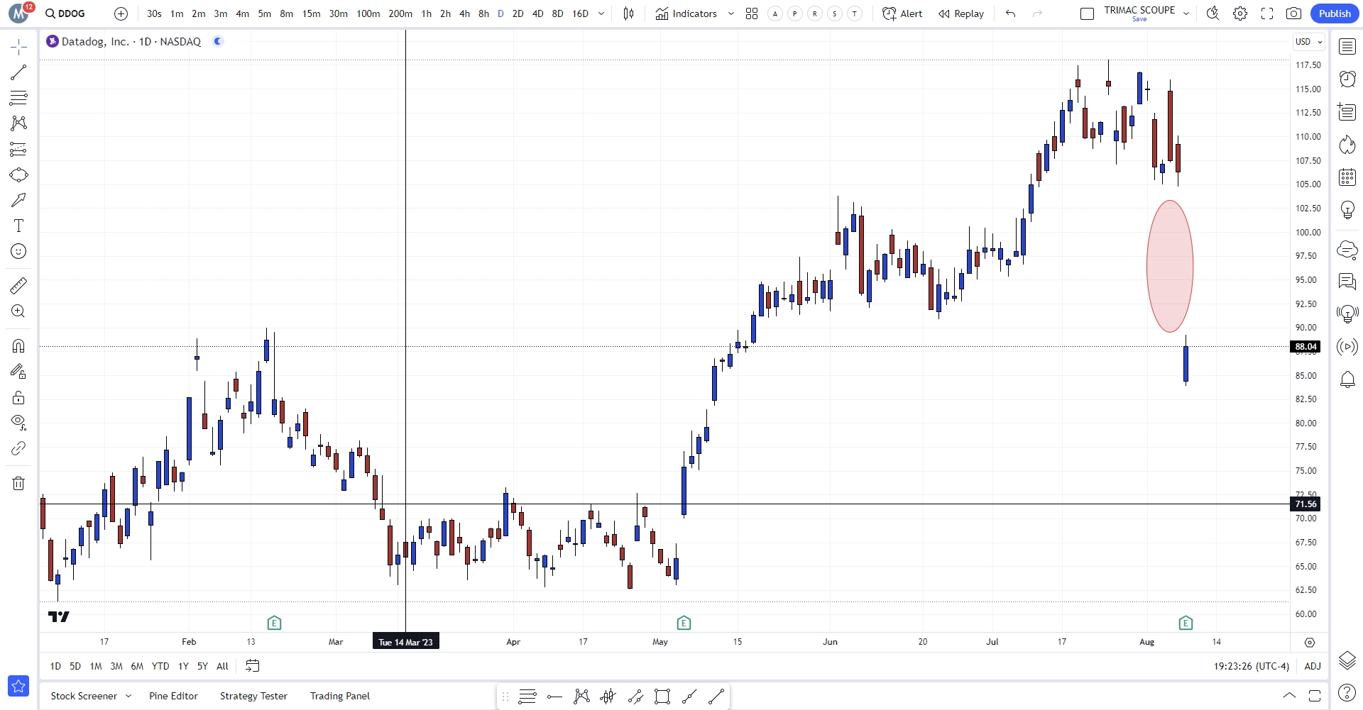Open the Pine Editor tab

pyautogui.click(x=173, y=696)
